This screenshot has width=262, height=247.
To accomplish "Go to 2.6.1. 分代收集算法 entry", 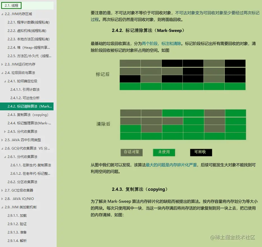I will tap(22, 157).
